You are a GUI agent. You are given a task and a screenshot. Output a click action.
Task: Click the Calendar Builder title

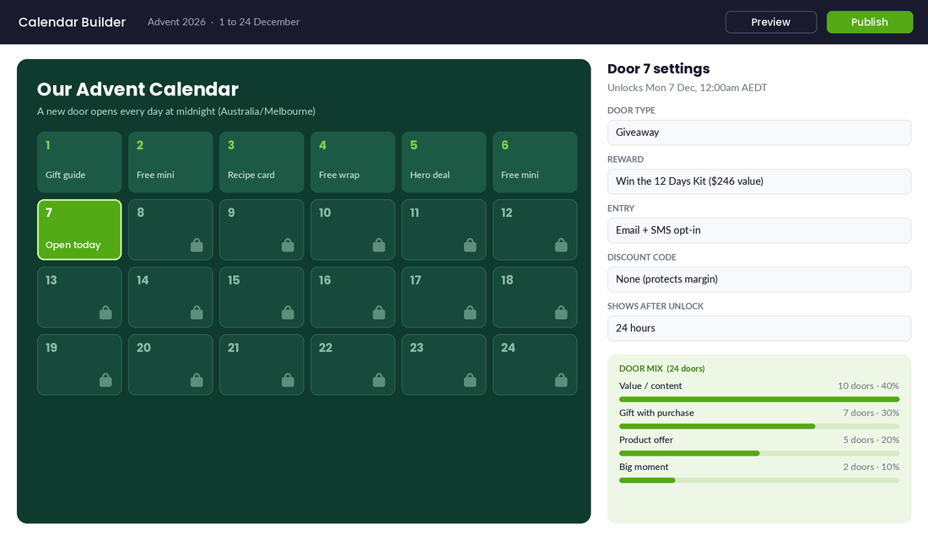[73, 22]
